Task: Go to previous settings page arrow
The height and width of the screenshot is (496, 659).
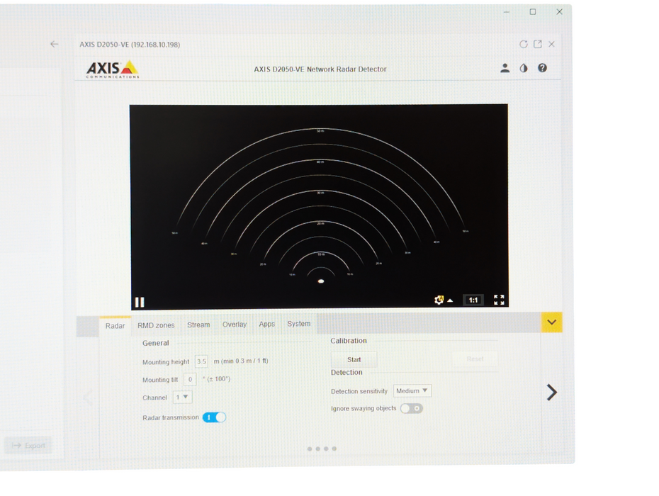Action: click(87, 398)
